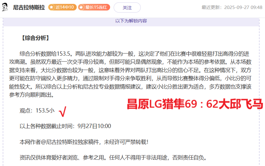Click the first line of the analysis paragraph
This screenshot has width=265, height=166.
click(x=134, y=53)
